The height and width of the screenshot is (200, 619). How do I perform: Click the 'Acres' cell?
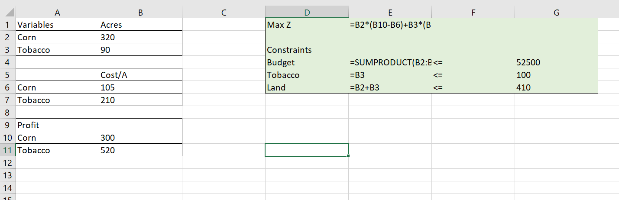(x=140, y=25)
